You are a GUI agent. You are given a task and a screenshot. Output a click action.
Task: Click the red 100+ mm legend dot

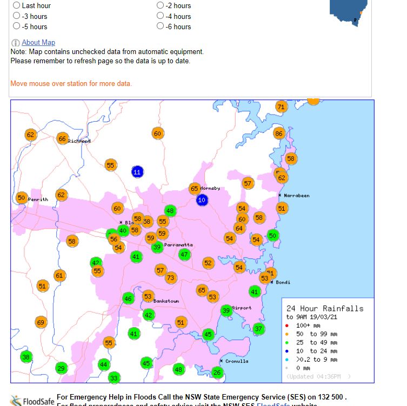tap(287, 325)
